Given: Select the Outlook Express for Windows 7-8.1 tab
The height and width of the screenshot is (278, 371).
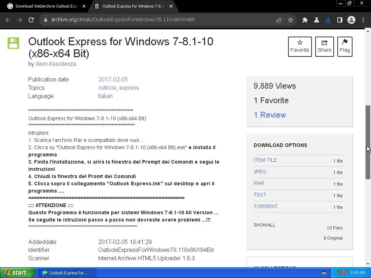Looking at the screenshot, I should tap(133, 7).
